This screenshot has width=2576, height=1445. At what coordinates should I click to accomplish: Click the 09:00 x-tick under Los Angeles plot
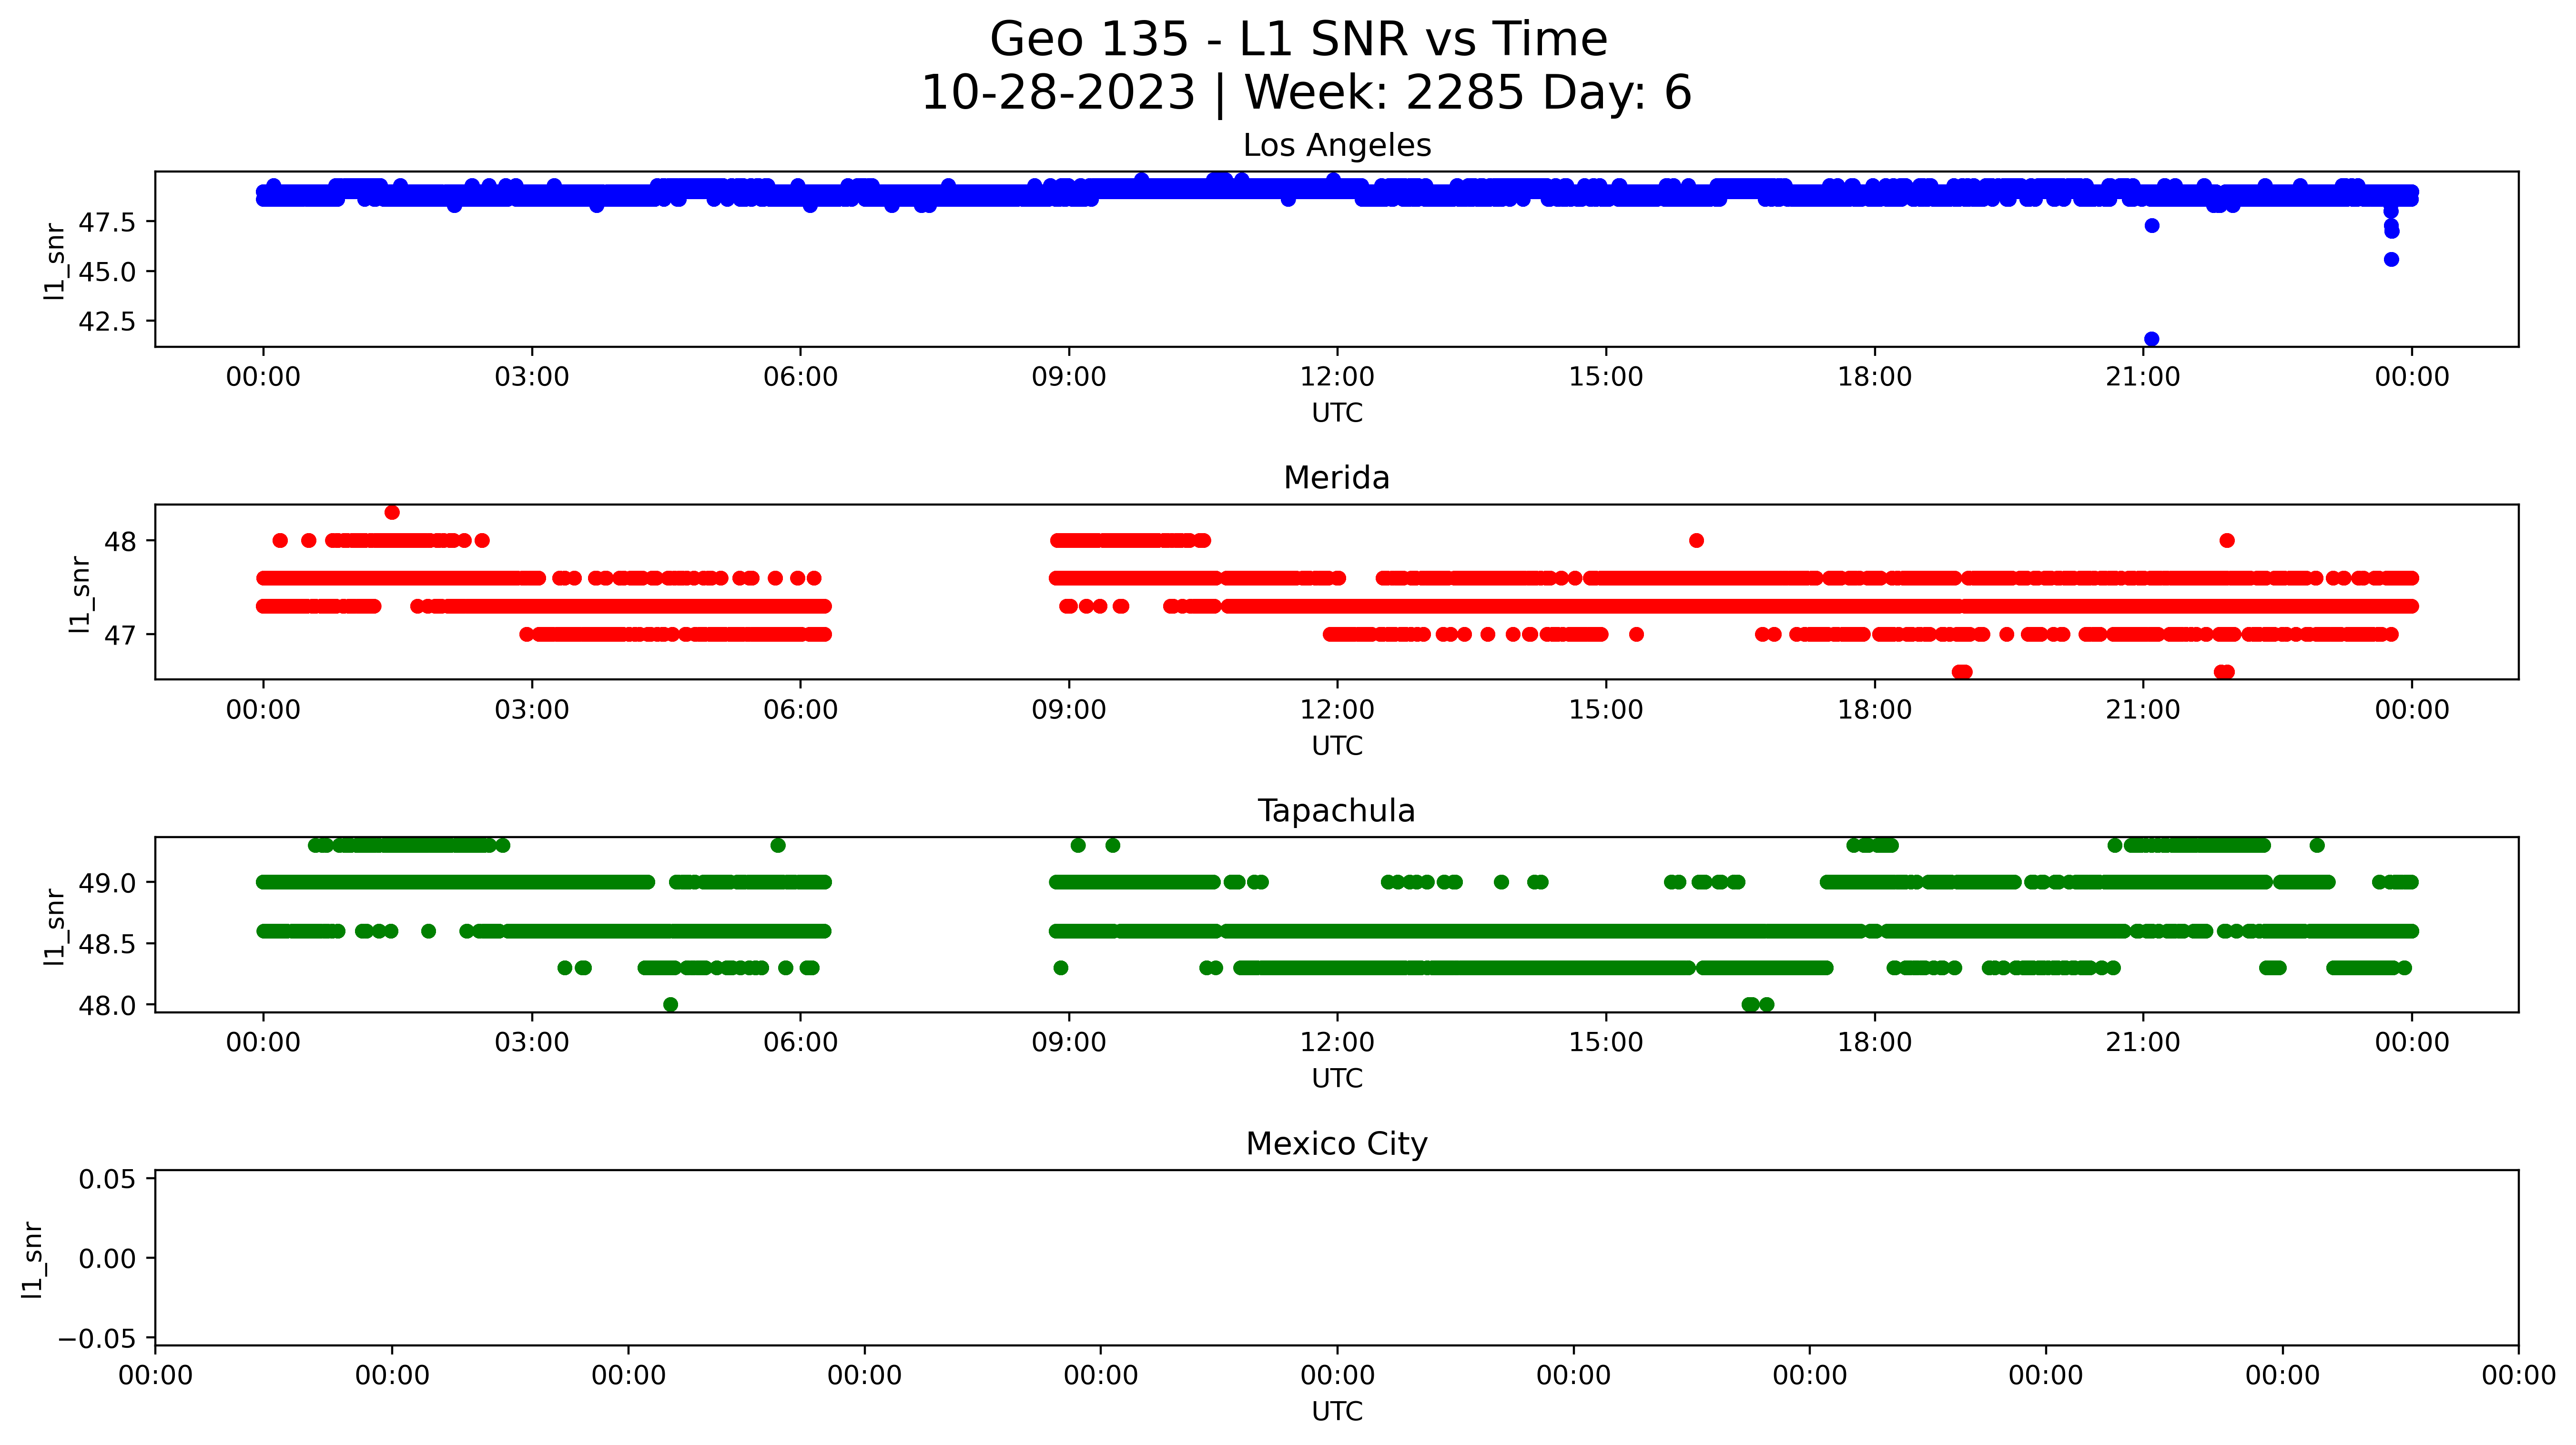click(x=1069, y=377)
